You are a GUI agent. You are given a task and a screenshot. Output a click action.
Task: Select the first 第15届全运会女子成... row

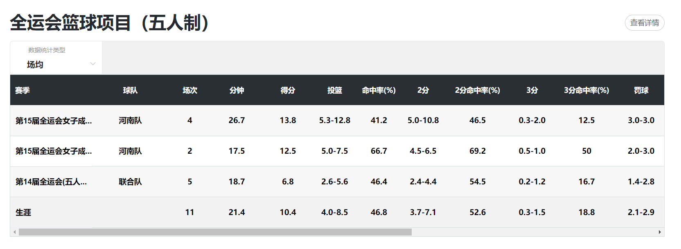point(54,121)
